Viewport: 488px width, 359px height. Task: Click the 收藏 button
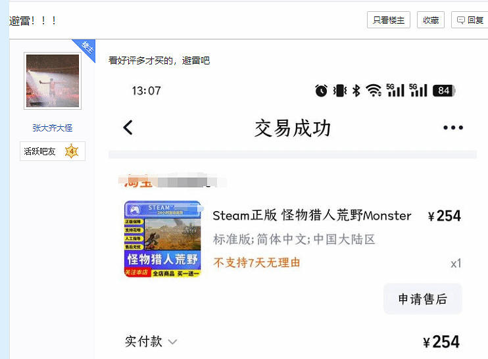pyautogui.click(x=431, y=20)
